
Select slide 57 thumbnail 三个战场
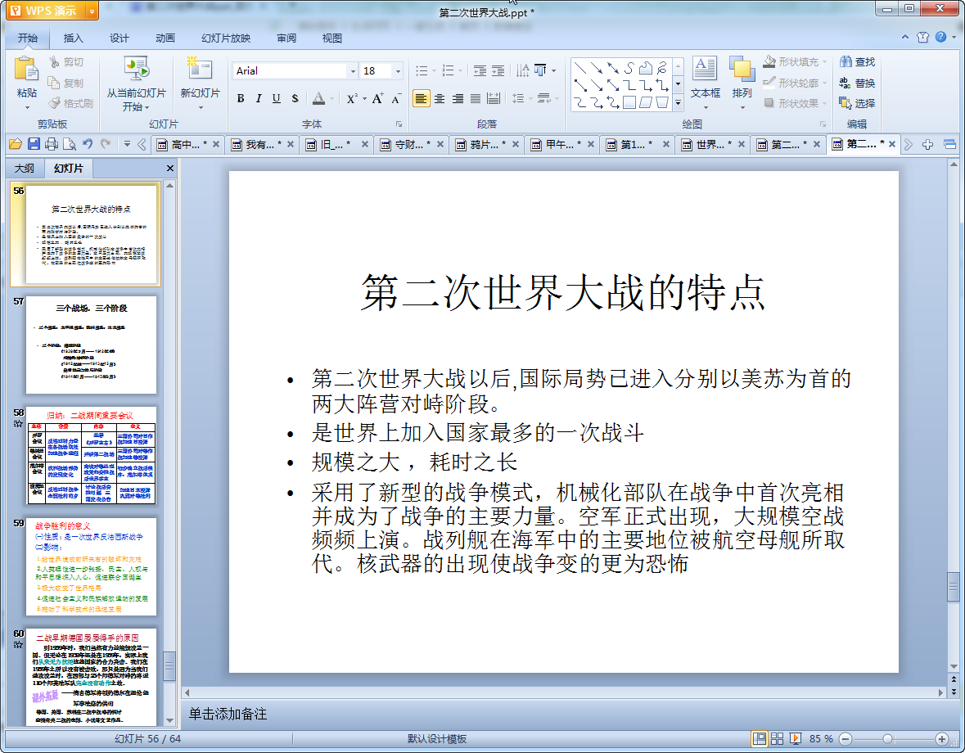(x=91, y=345)
